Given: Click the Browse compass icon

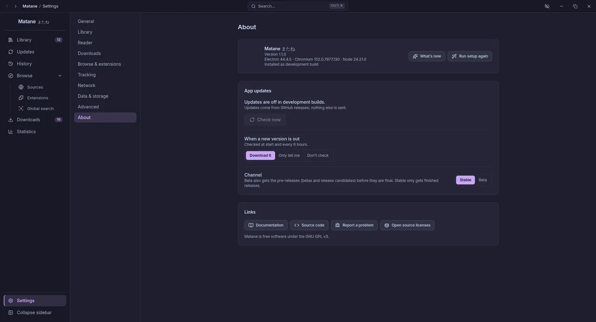Looking at the screenshot, I should pyautogui.click(x=11, y=75).
